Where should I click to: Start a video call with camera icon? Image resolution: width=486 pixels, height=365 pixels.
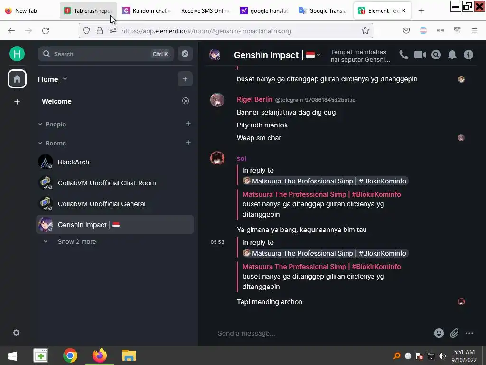click(420, 55)
